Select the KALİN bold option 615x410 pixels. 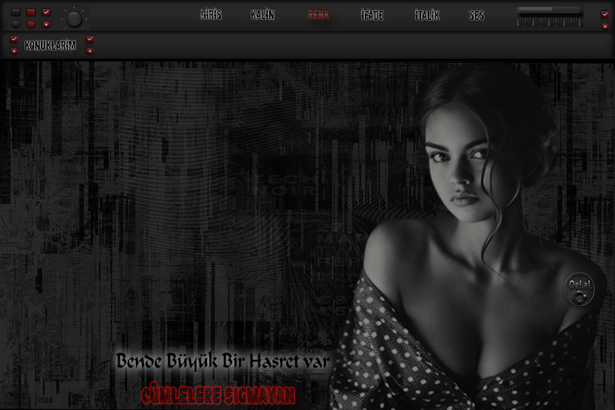(262, 15)
